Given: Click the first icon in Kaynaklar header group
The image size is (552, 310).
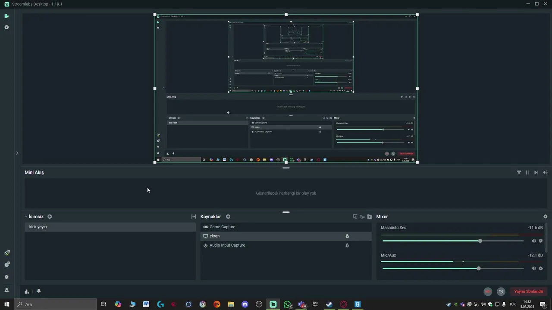Looking at the screenshot, I should pyautogui.click(x=355, y=217).
